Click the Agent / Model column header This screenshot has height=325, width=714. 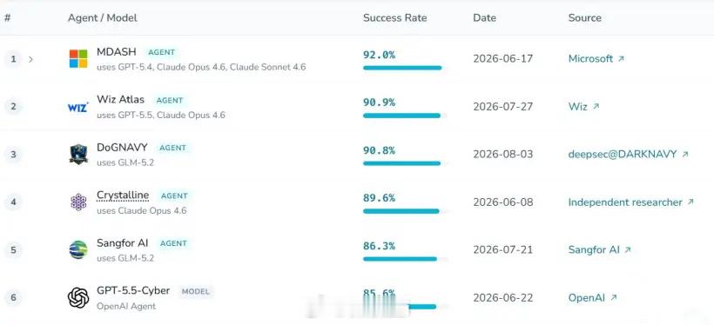pyautogui.click(x=103, y=17)
